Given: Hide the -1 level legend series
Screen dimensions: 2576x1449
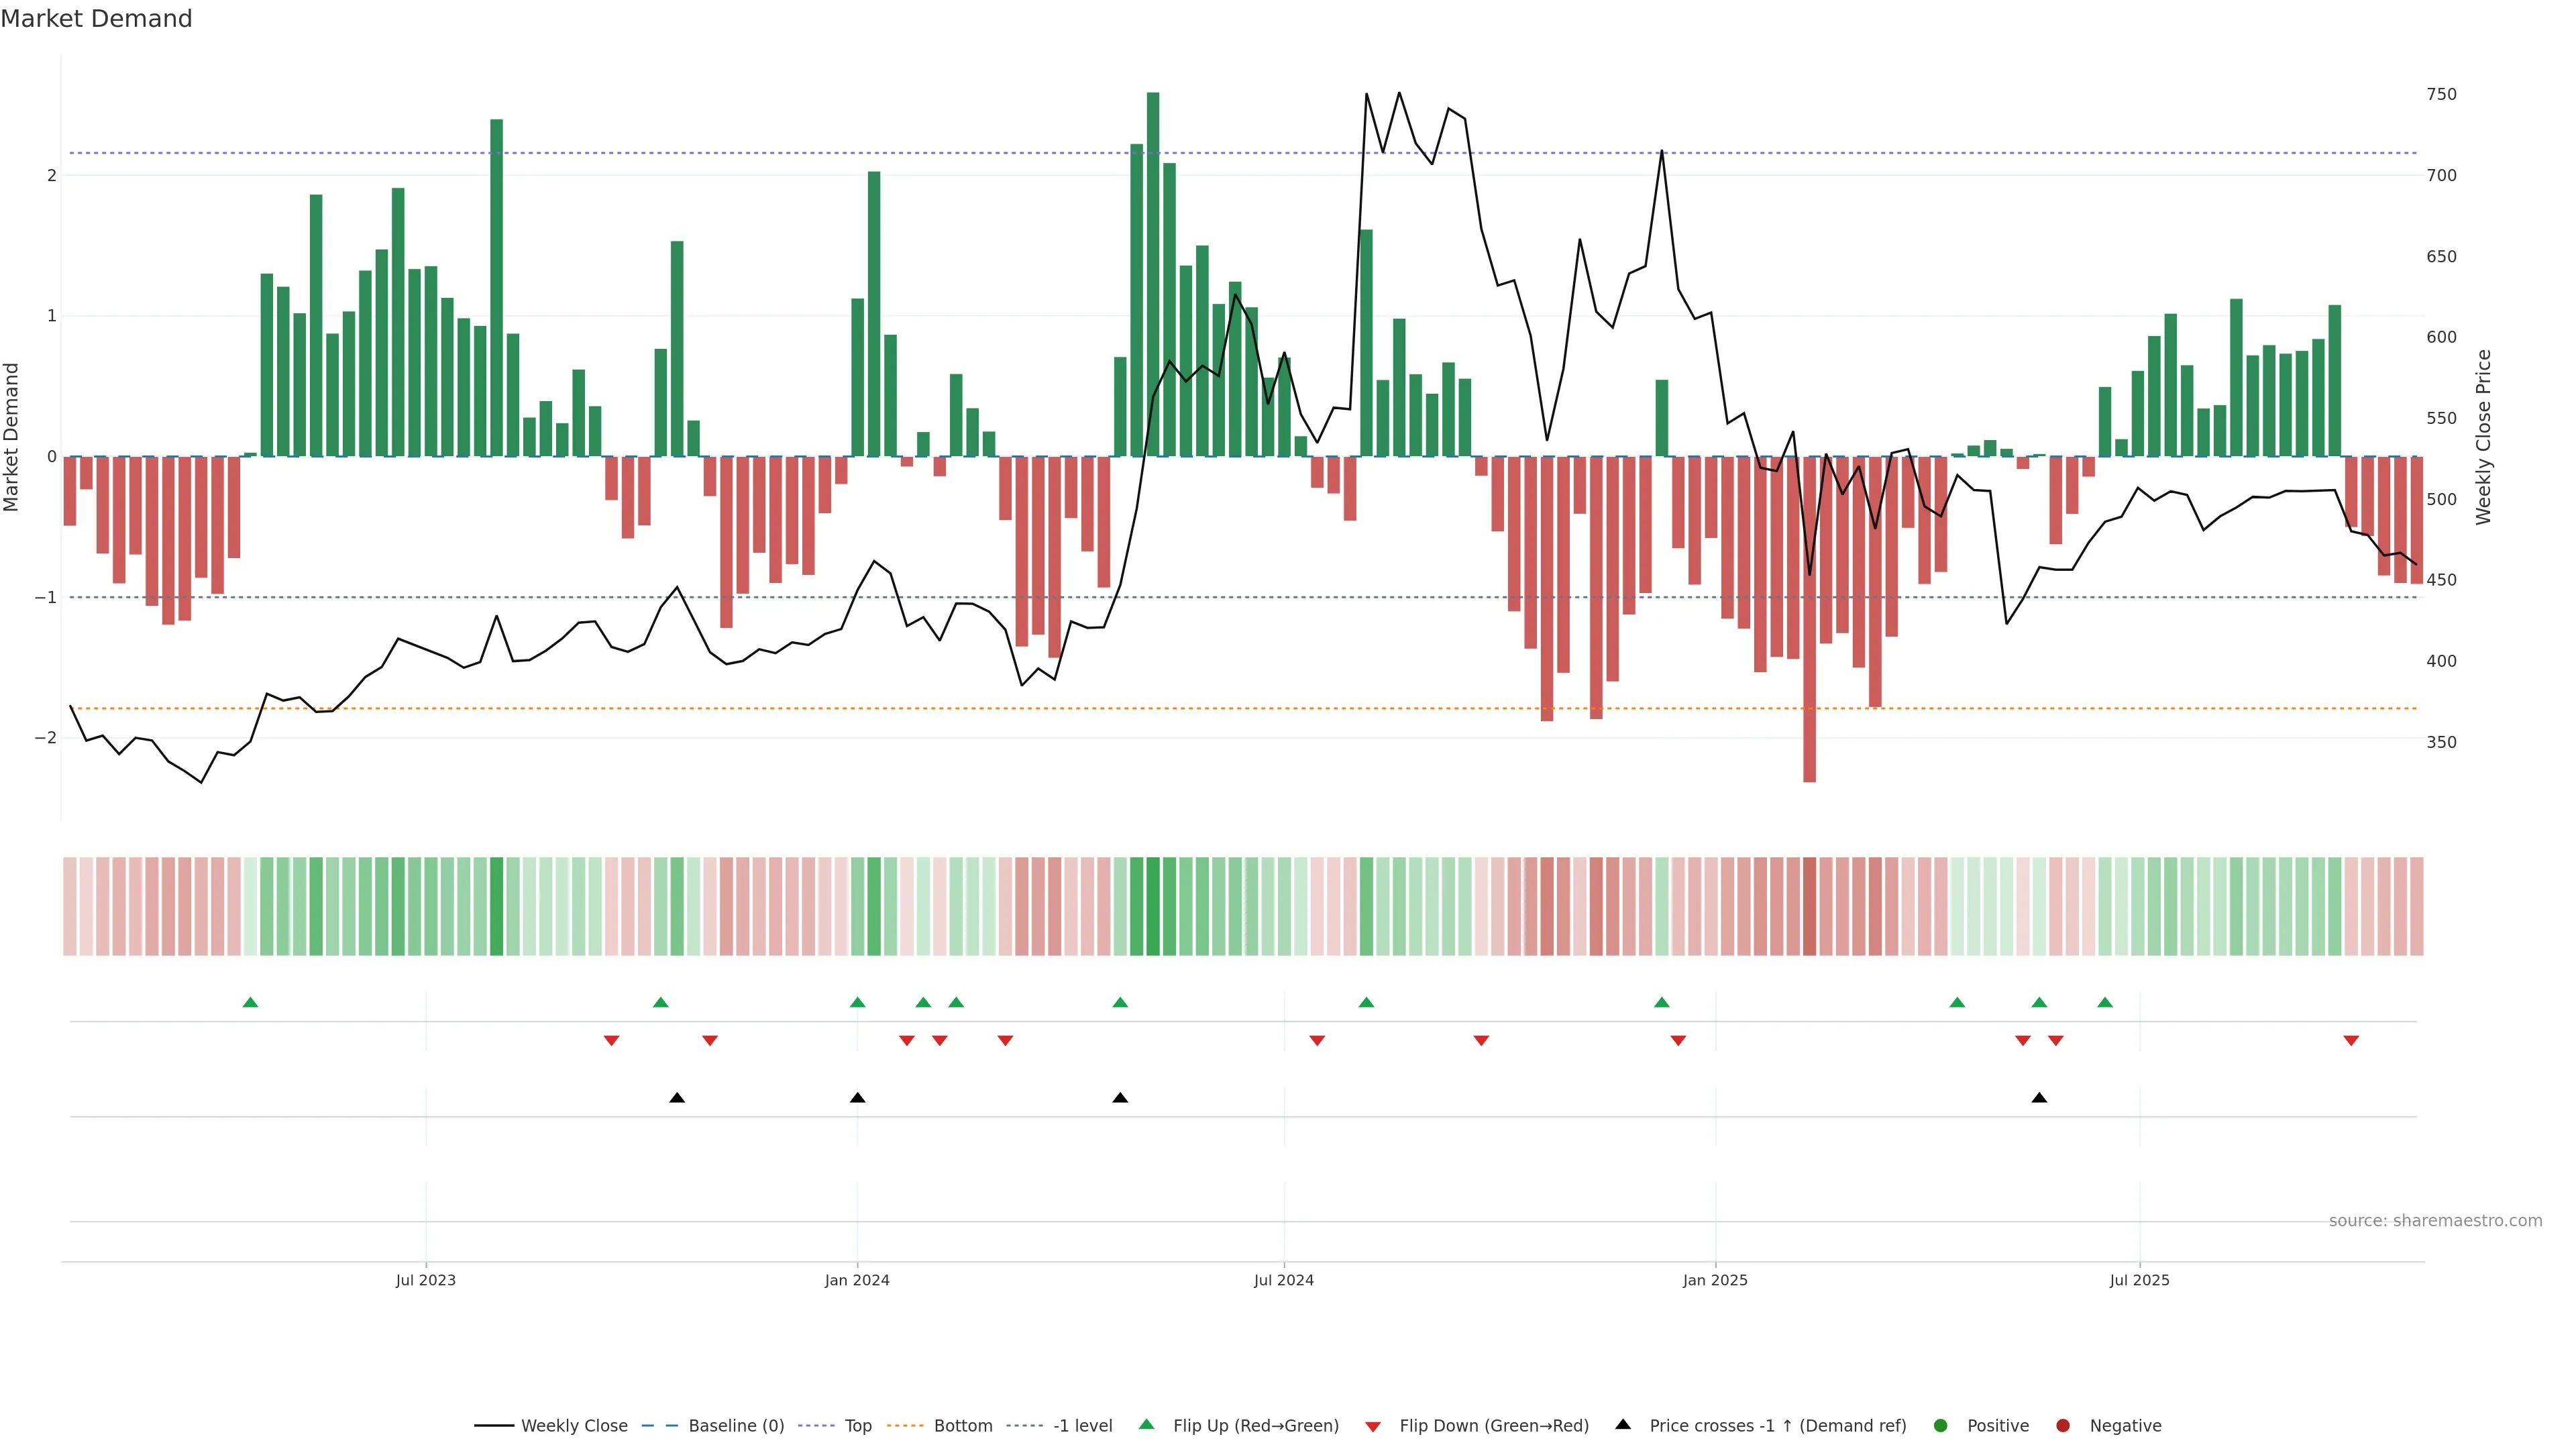Looking at the screenshot, I should 1082,1425.
